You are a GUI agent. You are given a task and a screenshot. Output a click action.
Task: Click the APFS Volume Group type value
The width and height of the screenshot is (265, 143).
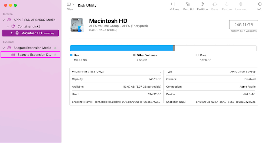click(243, 72)
